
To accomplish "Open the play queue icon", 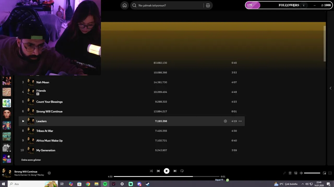I will [290, 173].
